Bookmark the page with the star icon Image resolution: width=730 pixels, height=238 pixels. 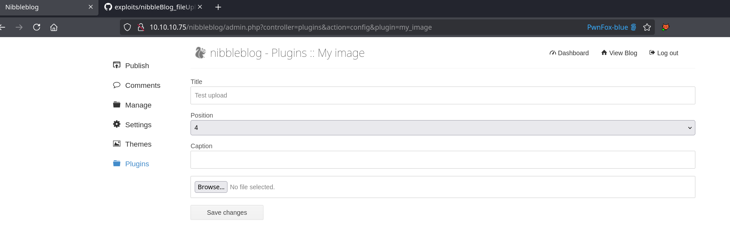pyautogui.click(x=647, y=27)
